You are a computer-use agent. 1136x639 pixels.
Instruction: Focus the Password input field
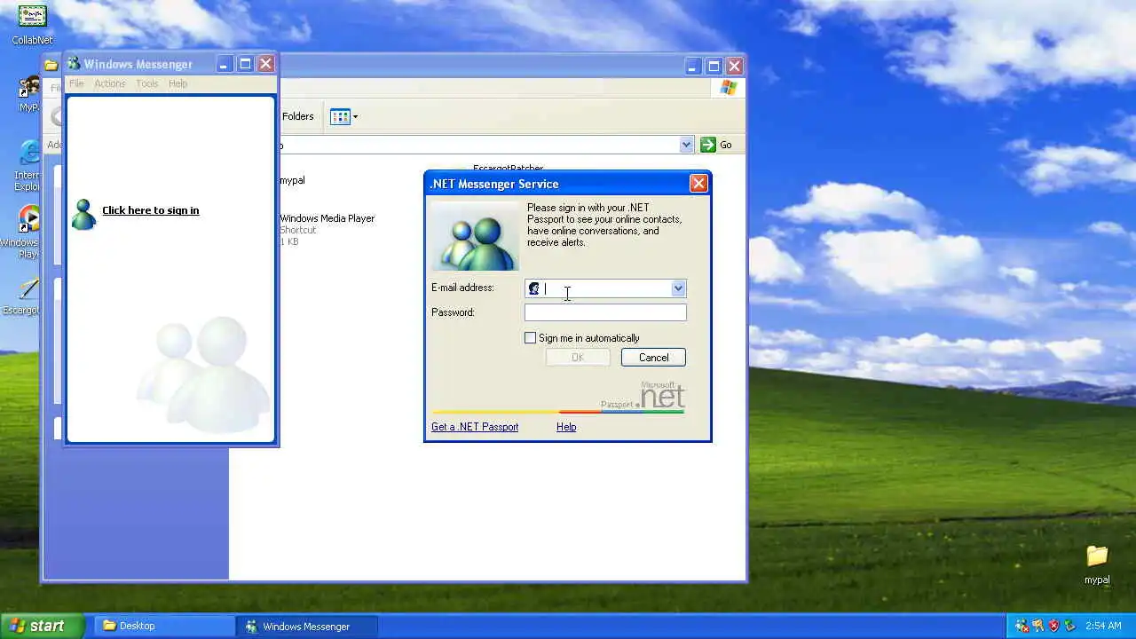[605, 312]
